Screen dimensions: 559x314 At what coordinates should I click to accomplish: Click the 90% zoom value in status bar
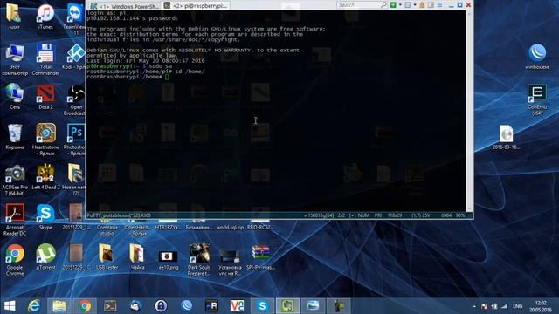click(460, 215)
